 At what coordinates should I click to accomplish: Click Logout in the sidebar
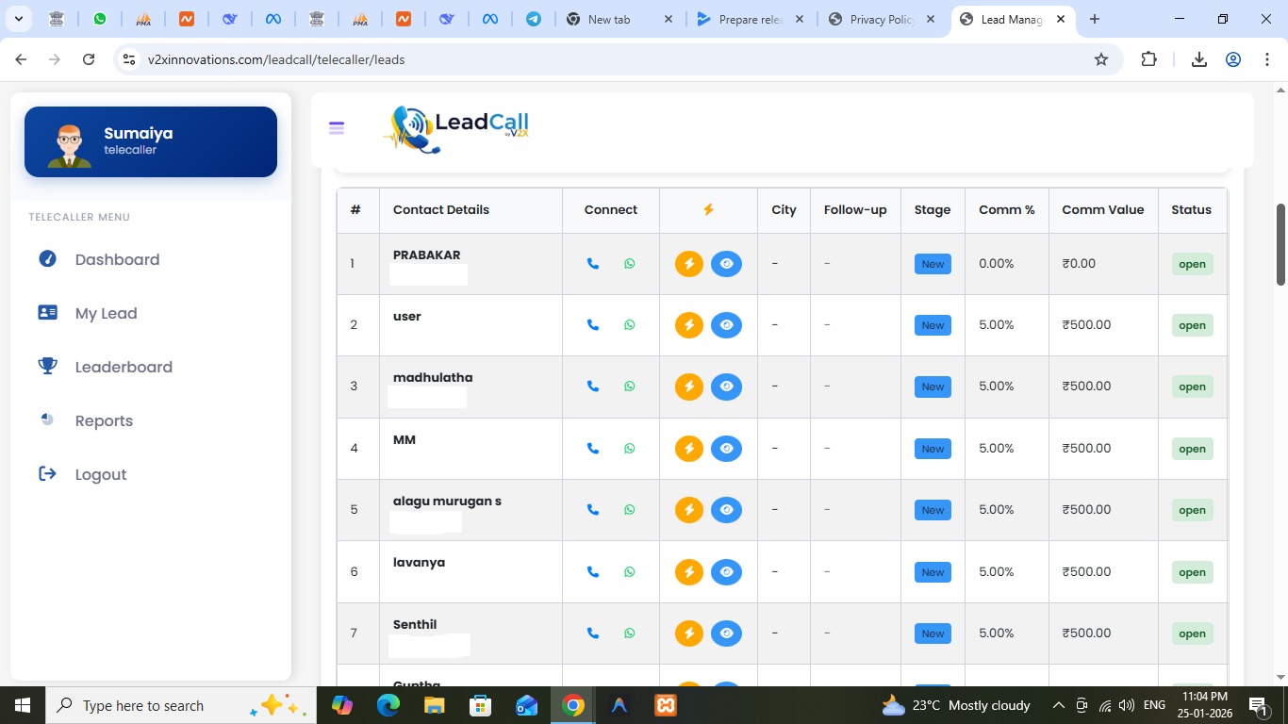coord(100,474)
